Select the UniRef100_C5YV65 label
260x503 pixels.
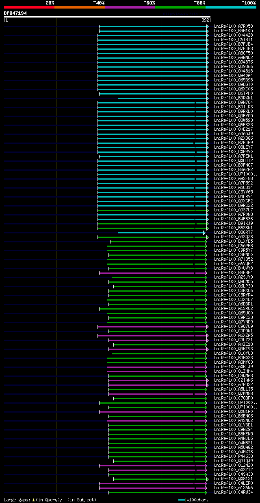point(233,192)
